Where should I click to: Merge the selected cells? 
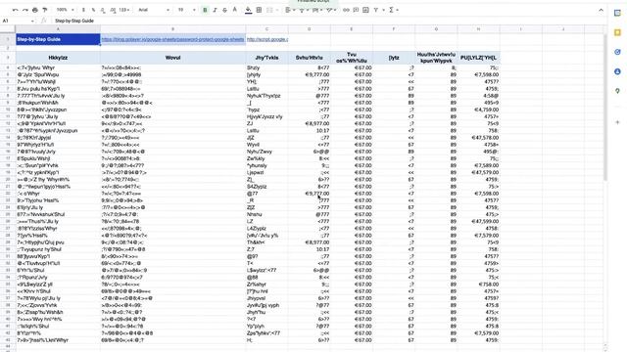pyautogui.click(x=269, y=10)
